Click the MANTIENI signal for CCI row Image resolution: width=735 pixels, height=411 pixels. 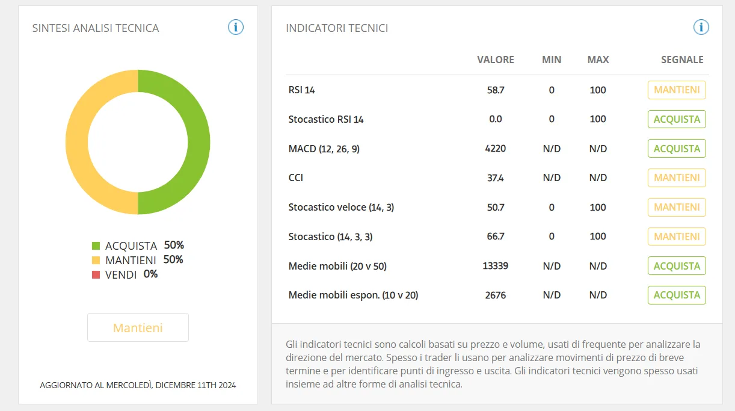click(x=677, y=178)
